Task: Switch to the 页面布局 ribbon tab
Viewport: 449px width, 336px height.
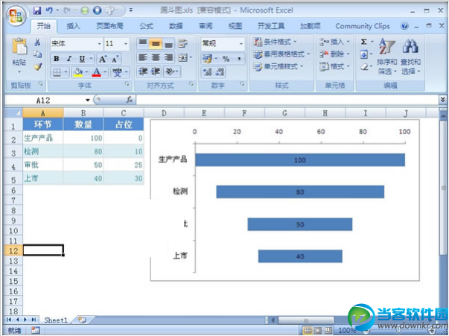Action: pyautogui.click(x=109, y=26)
